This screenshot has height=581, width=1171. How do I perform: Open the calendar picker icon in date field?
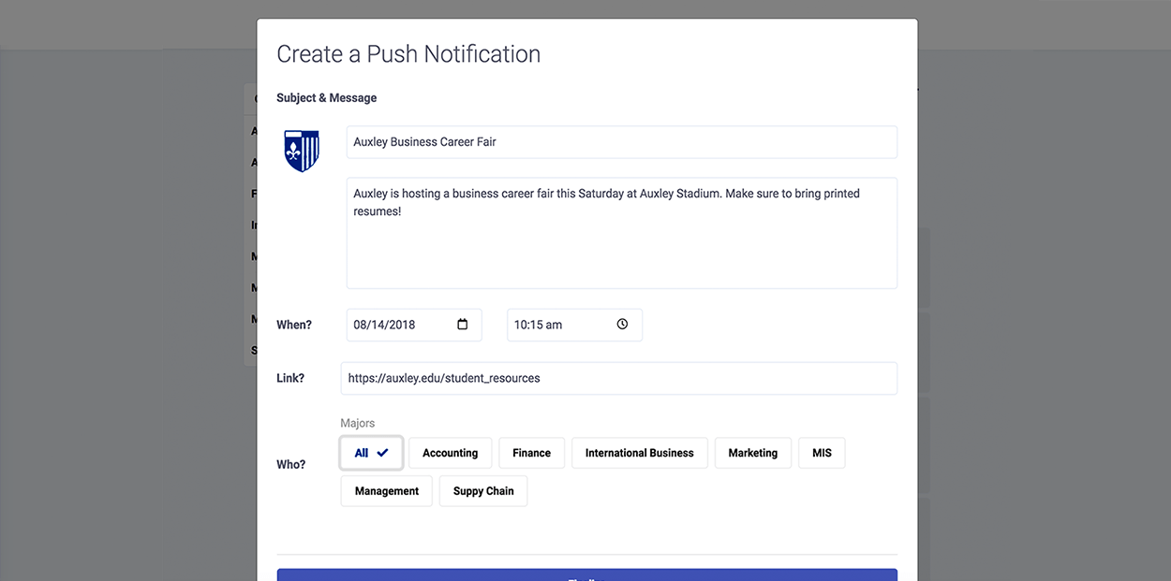pyautogui.click(x=463, y=325)
